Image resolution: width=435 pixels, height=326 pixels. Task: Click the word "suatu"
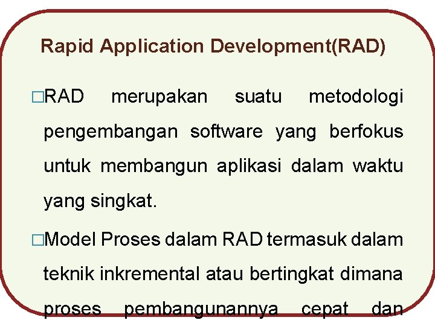[x=259, y=97]
